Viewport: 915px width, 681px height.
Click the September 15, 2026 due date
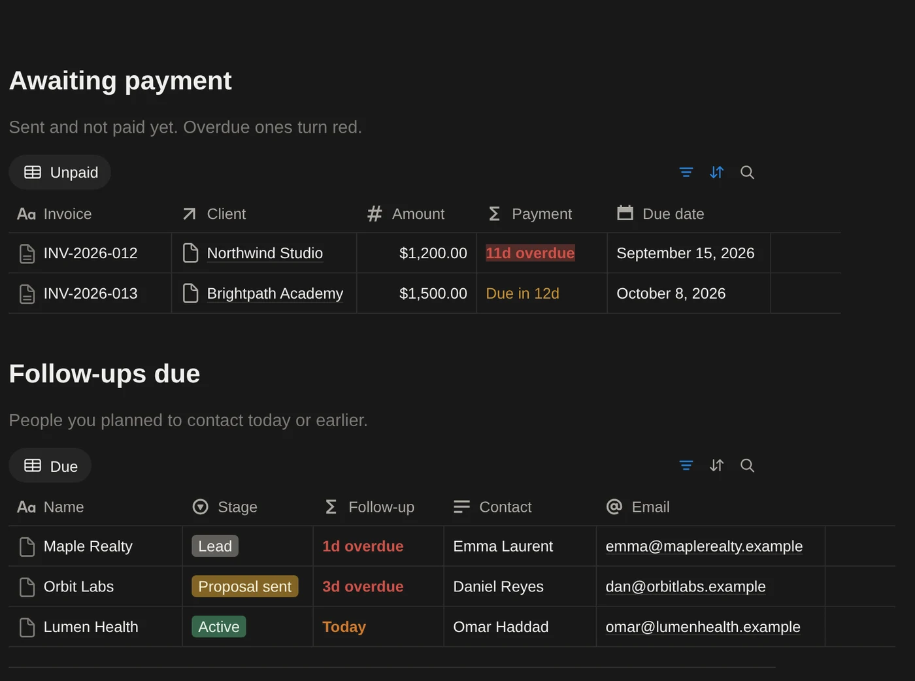(686, 253)
